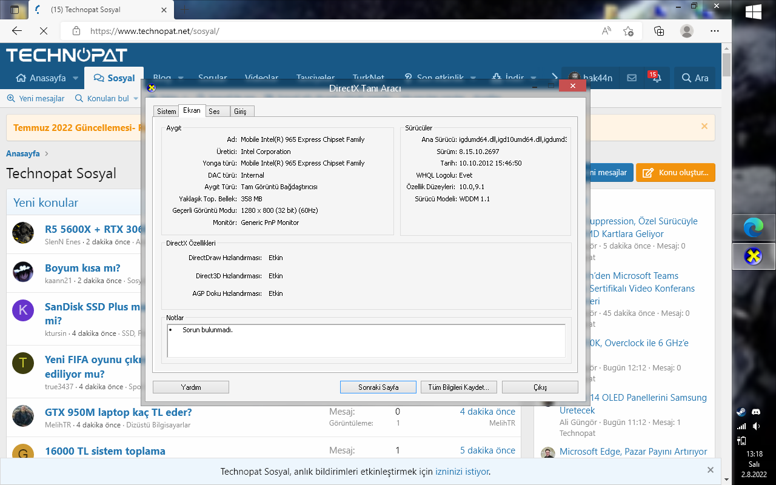
Task: Click MelihTR's avatar beside the GTX 950M thread
Action: click(x=23, y=416)
